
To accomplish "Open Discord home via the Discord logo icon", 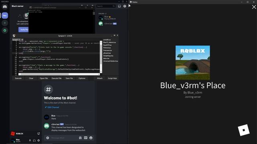I will click(5, 7).
